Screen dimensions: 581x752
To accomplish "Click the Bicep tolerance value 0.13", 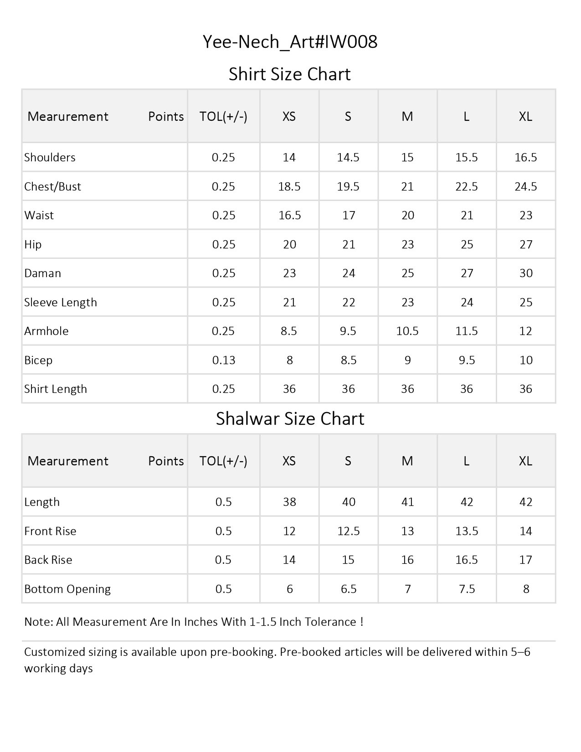I will 223,360.
